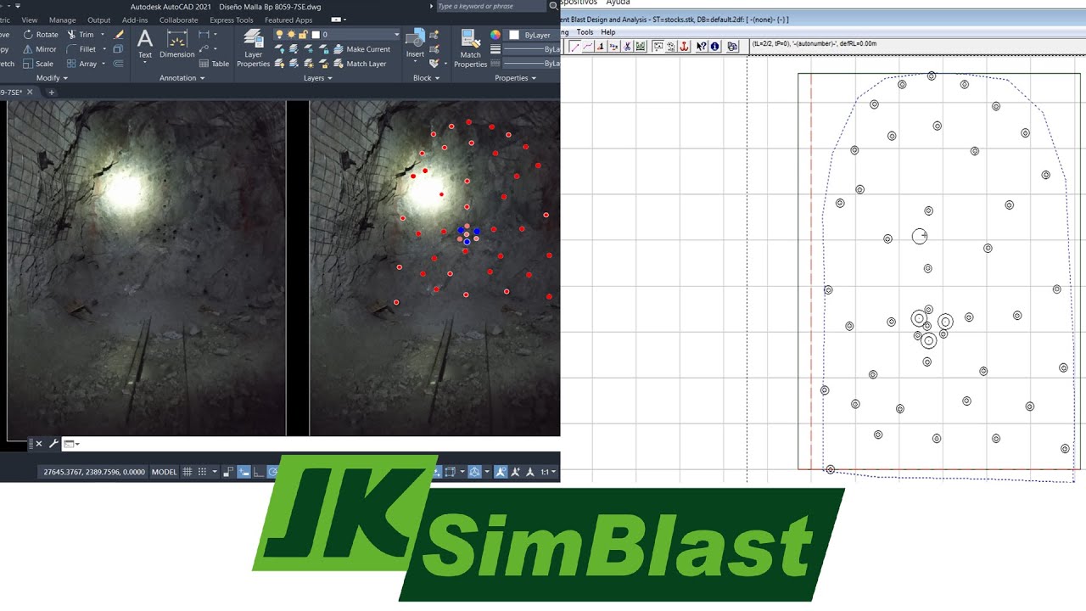Toggle the highlighted gizmo cube icon

coord(474,472)
